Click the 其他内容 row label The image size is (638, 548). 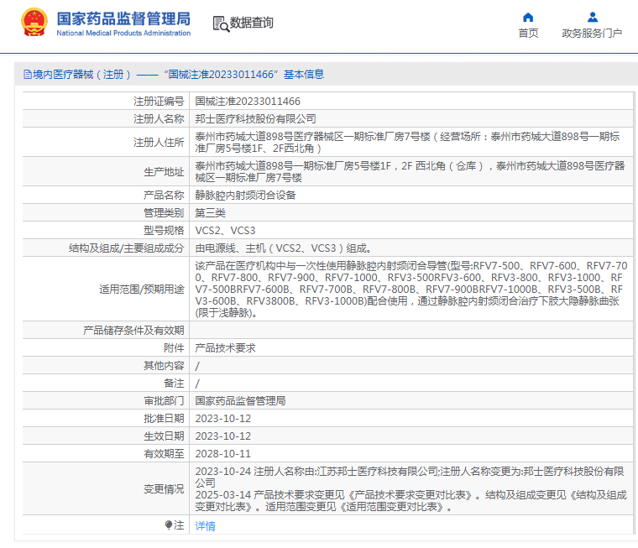(164, 366)
